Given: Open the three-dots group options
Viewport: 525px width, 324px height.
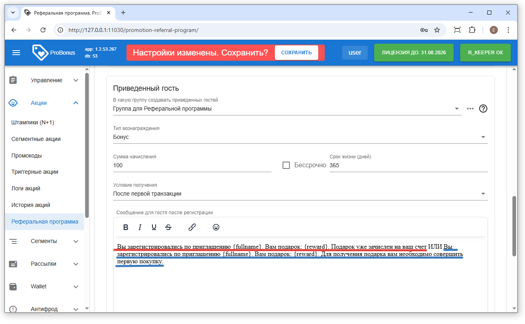Looking at the screenshot, I should tap(470, 109).
